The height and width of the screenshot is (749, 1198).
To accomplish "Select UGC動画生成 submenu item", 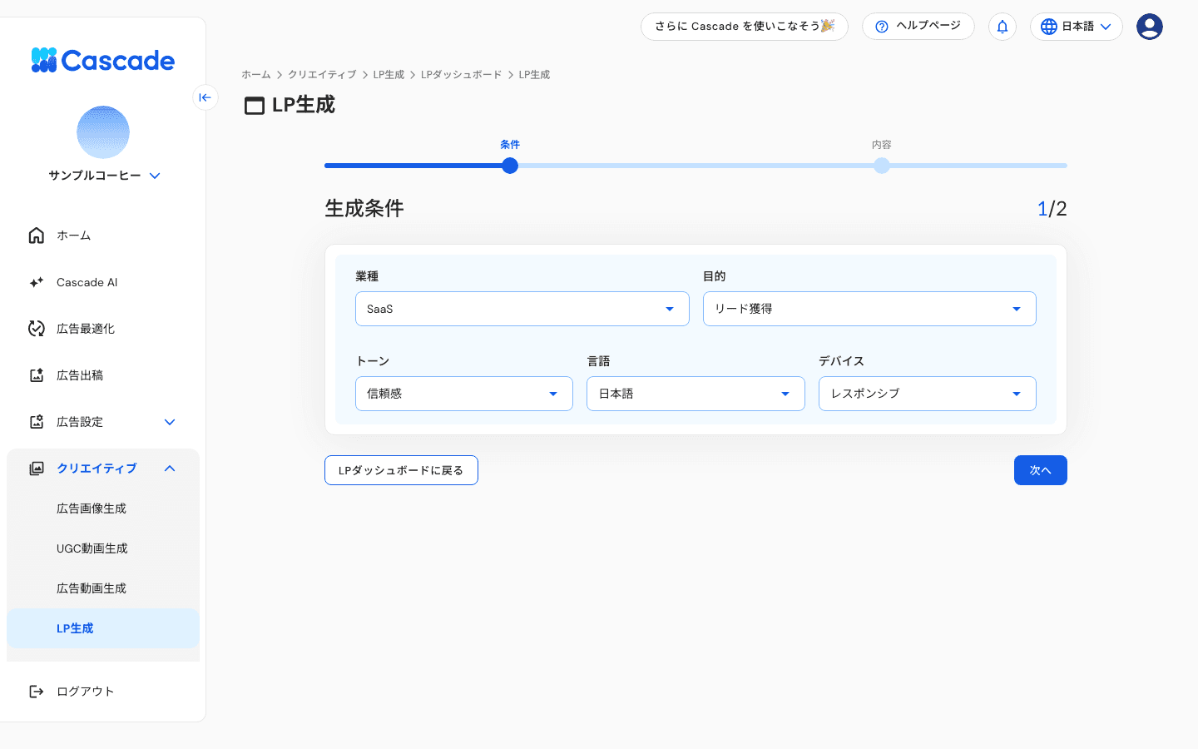I will click(x=103, y=548).
